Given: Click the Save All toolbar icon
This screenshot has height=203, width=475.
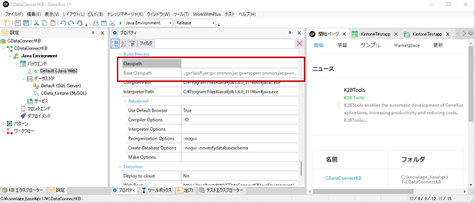Looking at the screenshot, I should [x=26, y=23].
